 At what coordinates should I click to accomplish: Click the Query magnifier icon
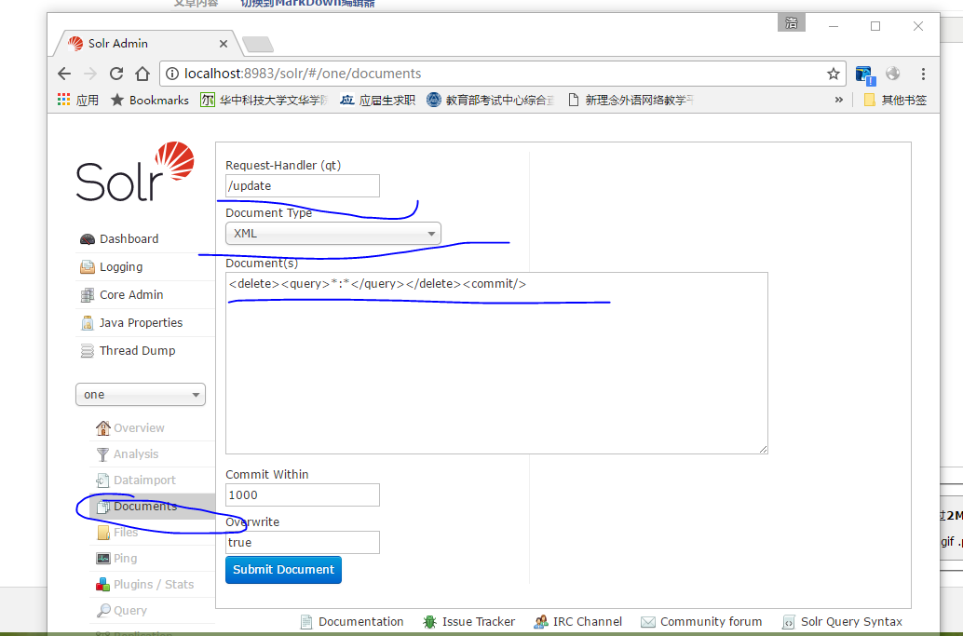(103, 611)
